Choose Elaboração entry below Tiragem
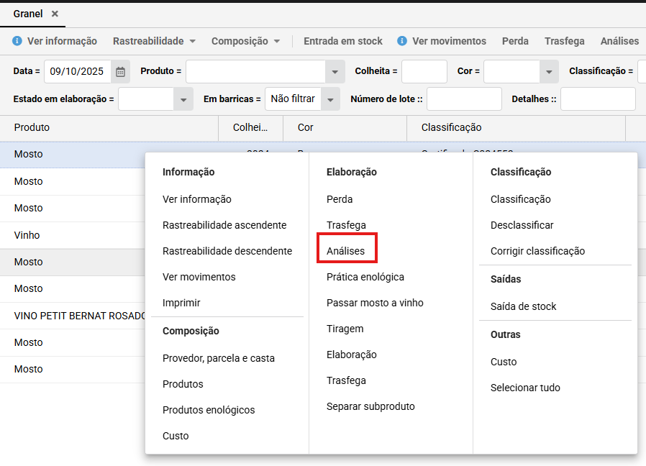 (x=352, y=355)
